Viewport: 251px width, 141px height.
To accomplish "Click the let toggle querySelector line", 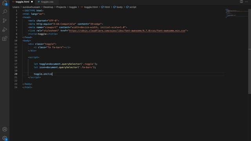I will pos(65,64).
